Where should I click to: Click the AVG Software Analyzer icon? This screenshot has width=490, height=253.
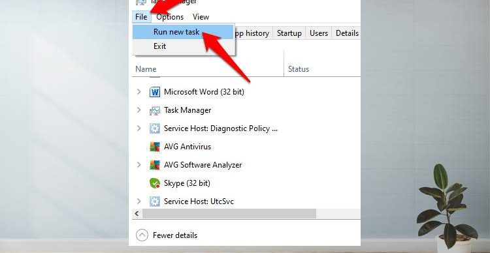tap(155, 165)
